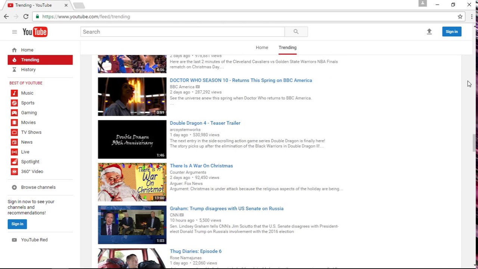Viewport: 478px width, 269px height.
Task: Click the YouTube Red icon
Action: 14,240
